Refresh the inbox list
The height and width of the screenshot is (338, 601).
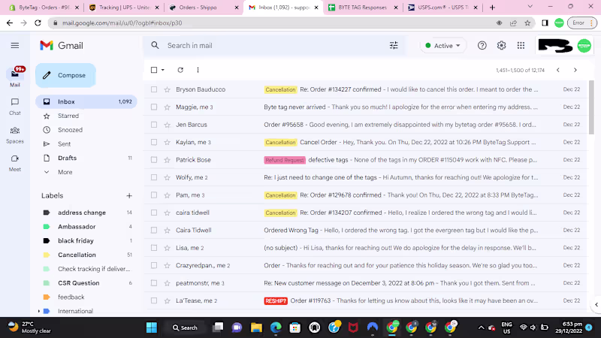click(x=180, y=70)
